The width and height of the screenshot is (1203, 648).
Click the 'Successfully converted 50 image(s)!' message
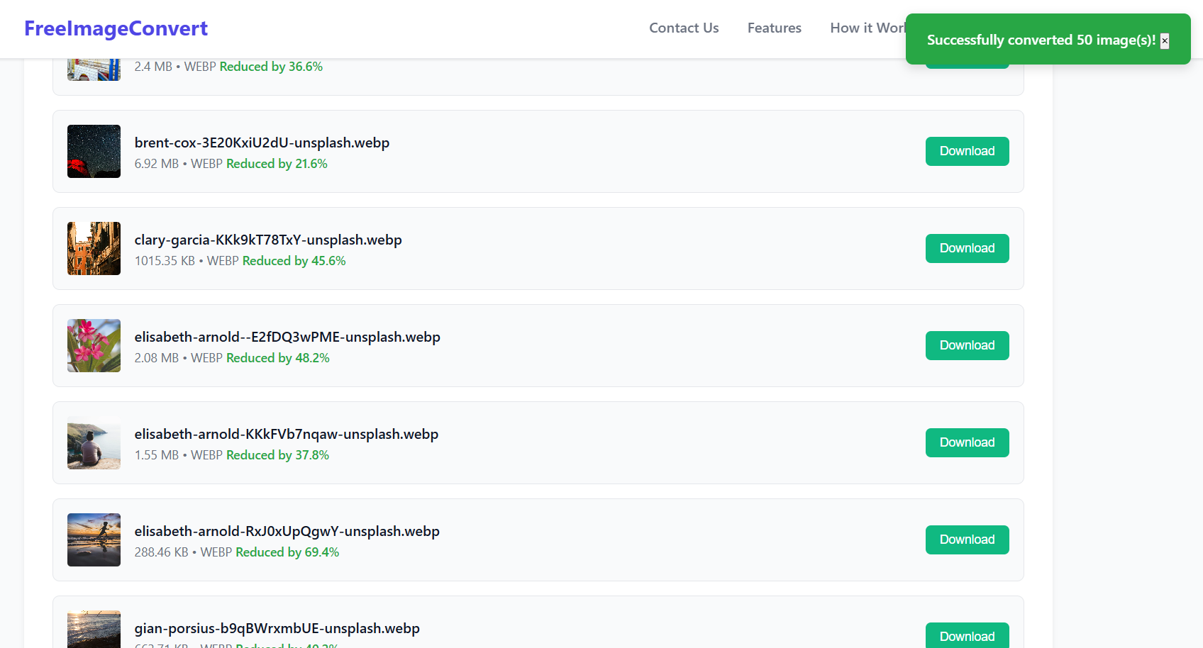pos(1041,40)
